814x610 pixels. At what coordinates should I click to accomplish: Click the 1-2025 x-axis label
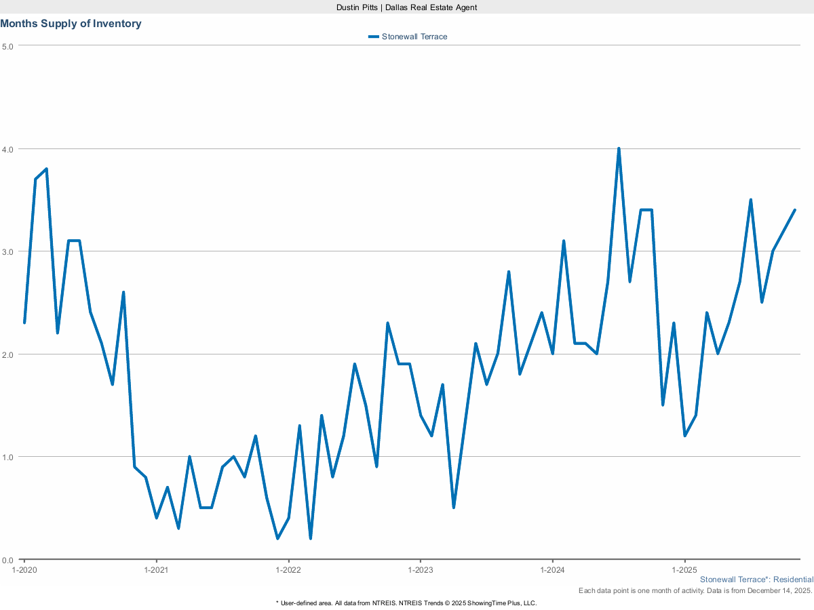[684, 570]
